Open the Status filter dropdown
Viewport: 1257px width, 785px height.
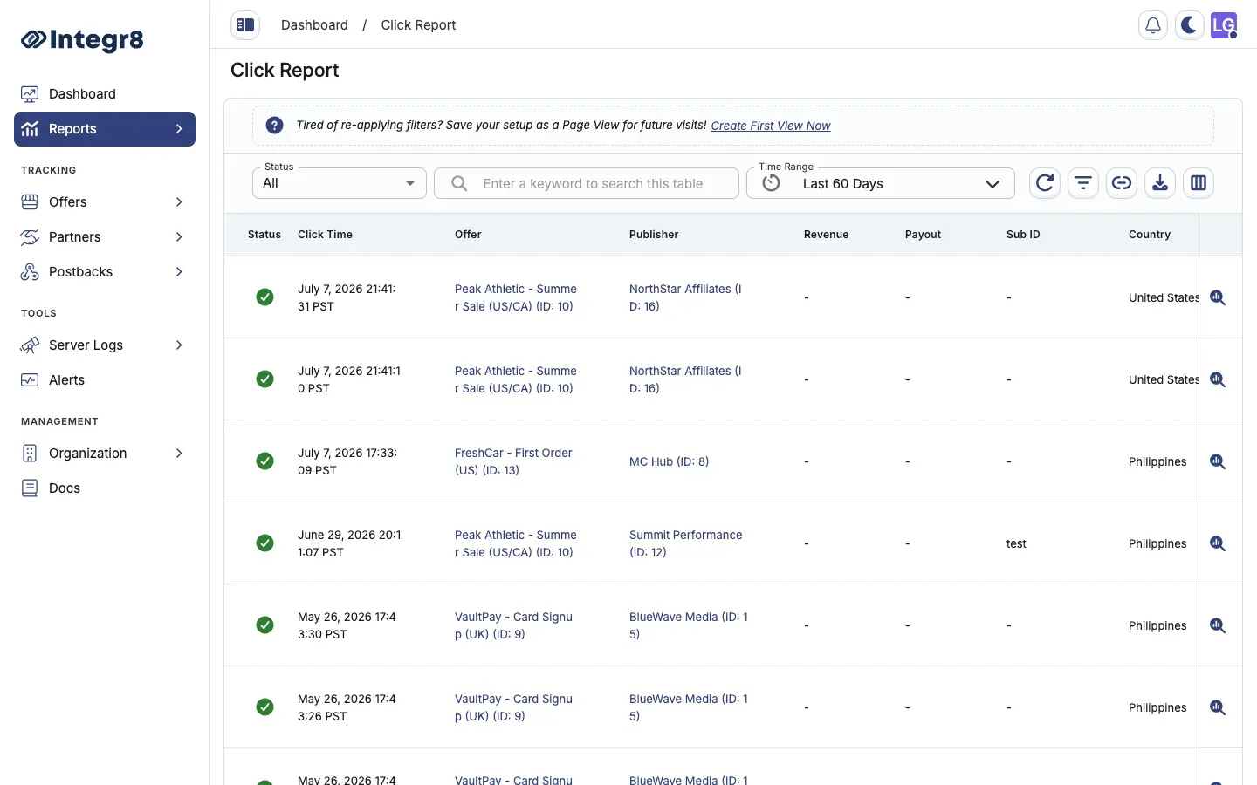[x=340, y=183]
